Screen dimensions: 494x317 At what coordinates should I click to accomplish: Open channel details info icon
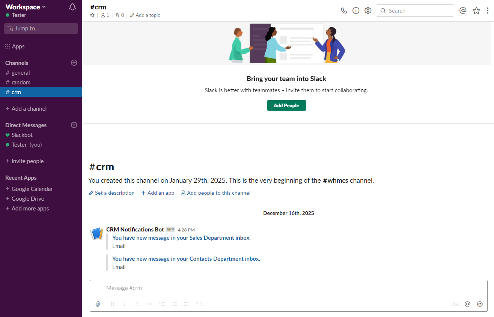point(356,11)
